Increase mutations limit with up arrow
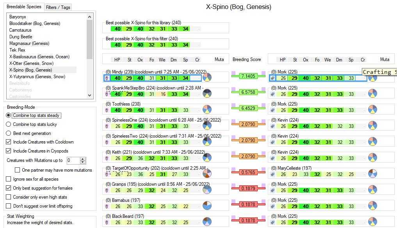Viewport: 397px width, 228px height. pos(83,159)
